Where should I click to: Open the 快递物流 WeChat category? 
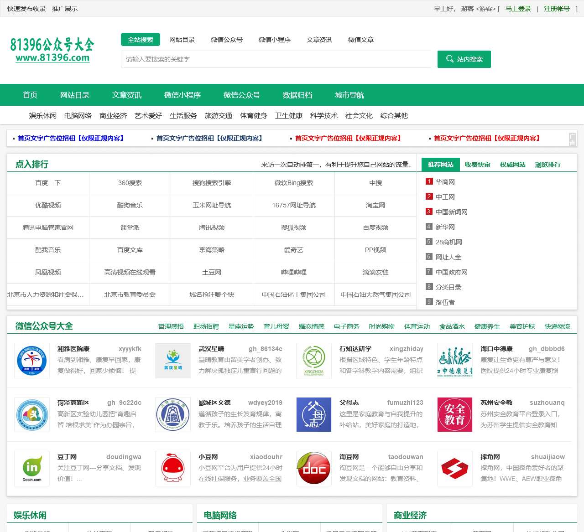558,326
